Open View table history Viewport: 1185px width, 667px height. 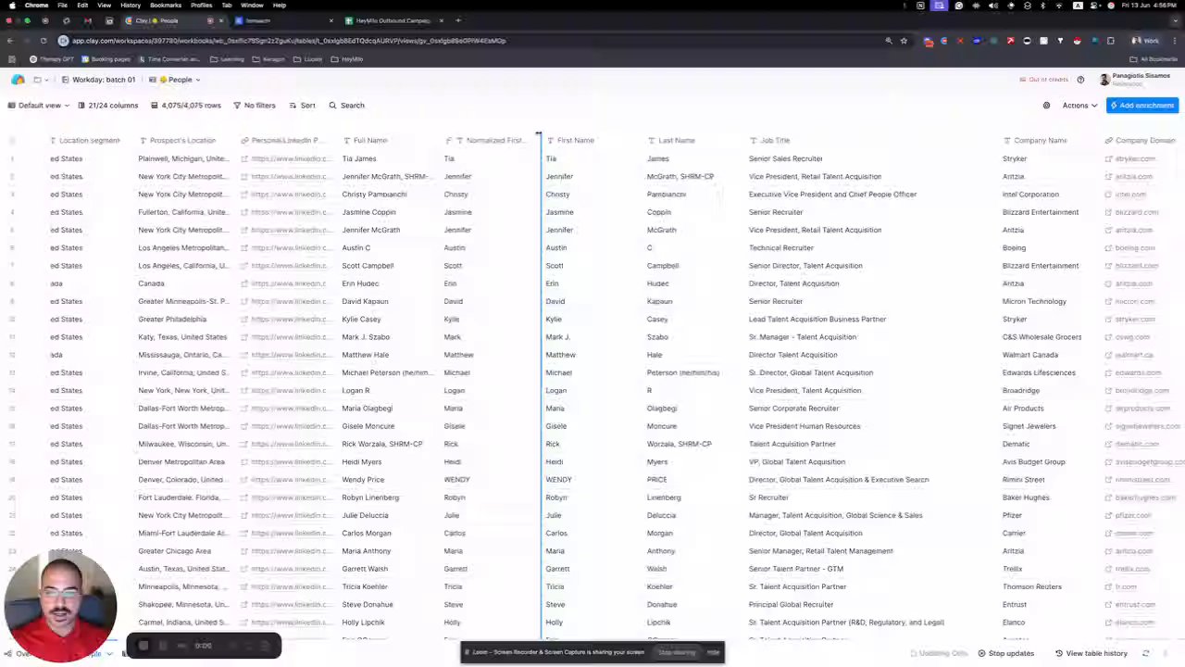pyautogui.click(x=1091, y=654)
